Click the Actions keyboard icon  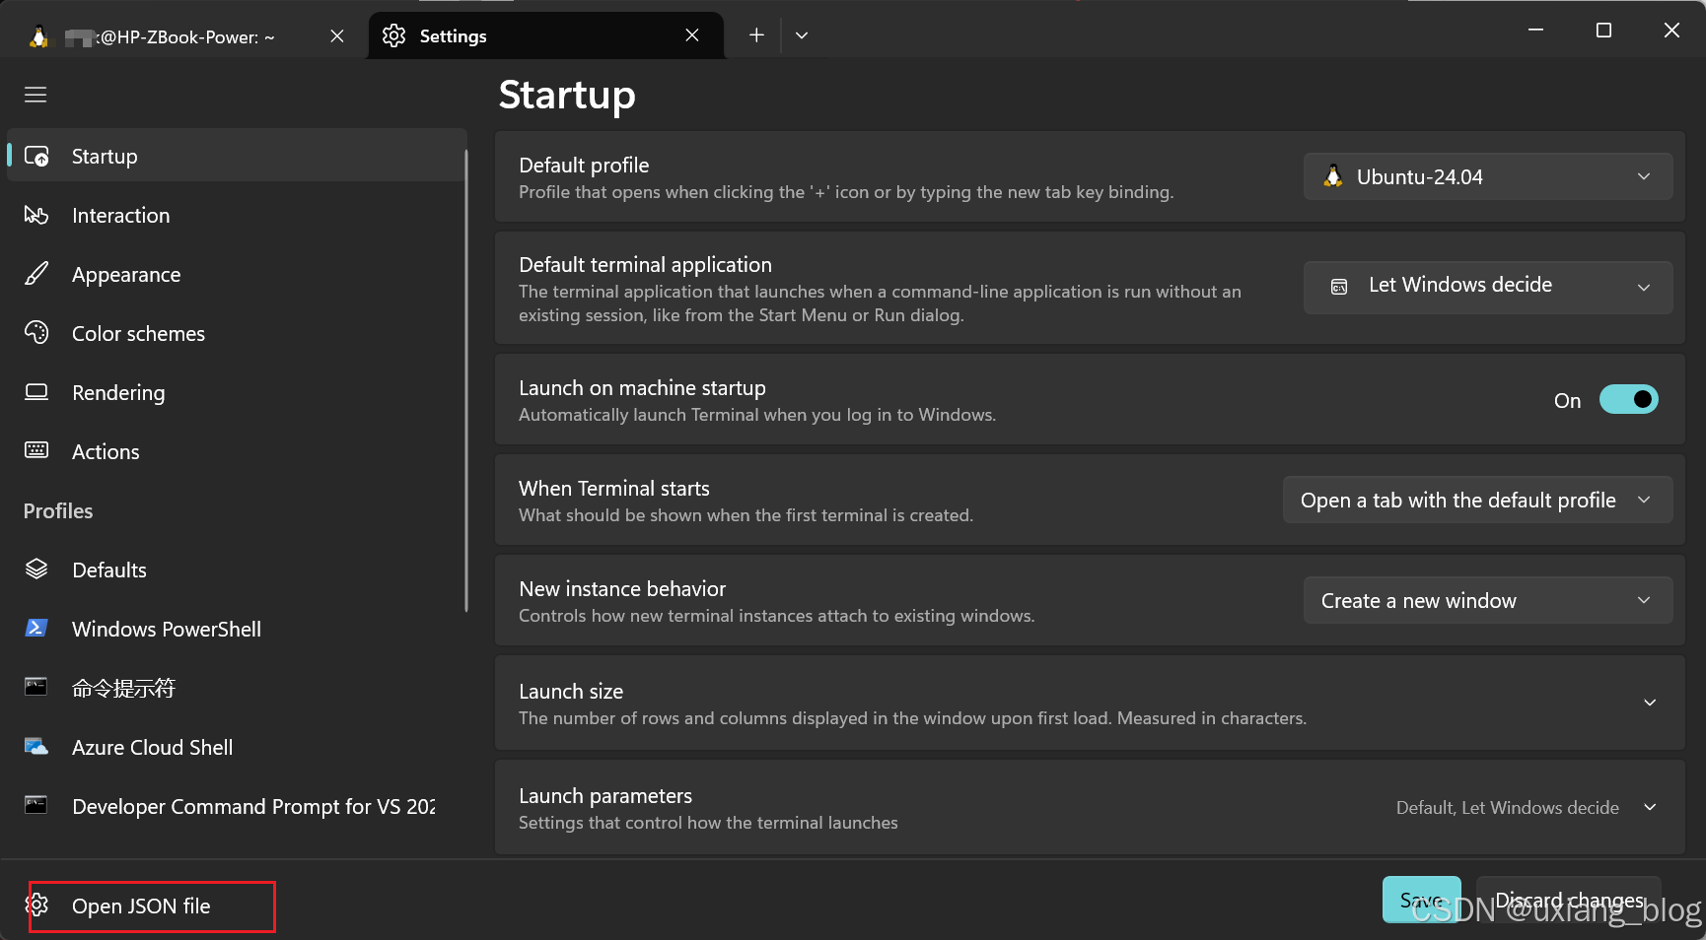click(36, 450)
